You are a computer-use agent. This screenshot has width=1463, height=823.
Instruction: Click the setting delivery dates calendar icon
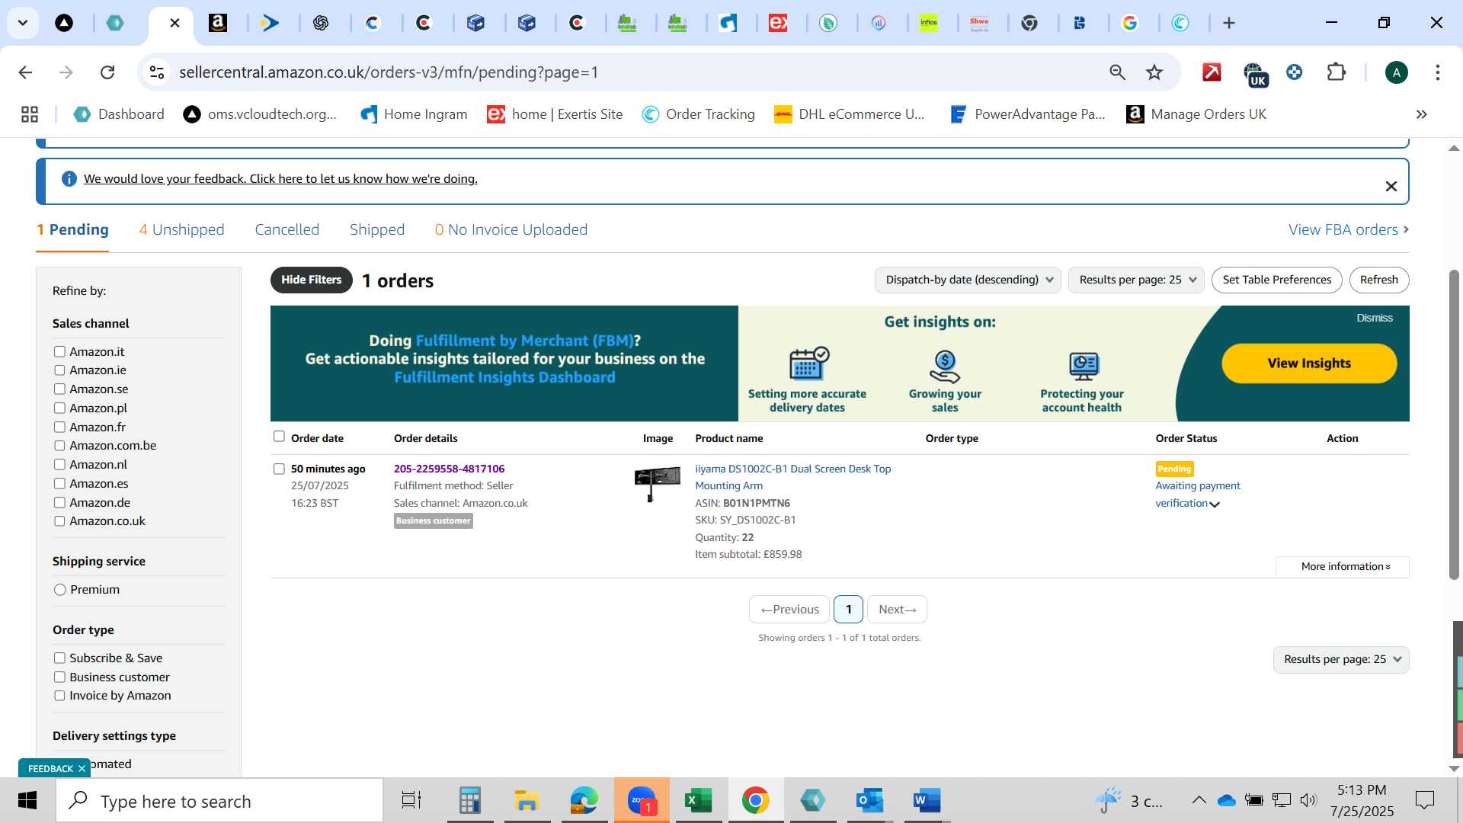pyautogui.click(x=808, y=363)
